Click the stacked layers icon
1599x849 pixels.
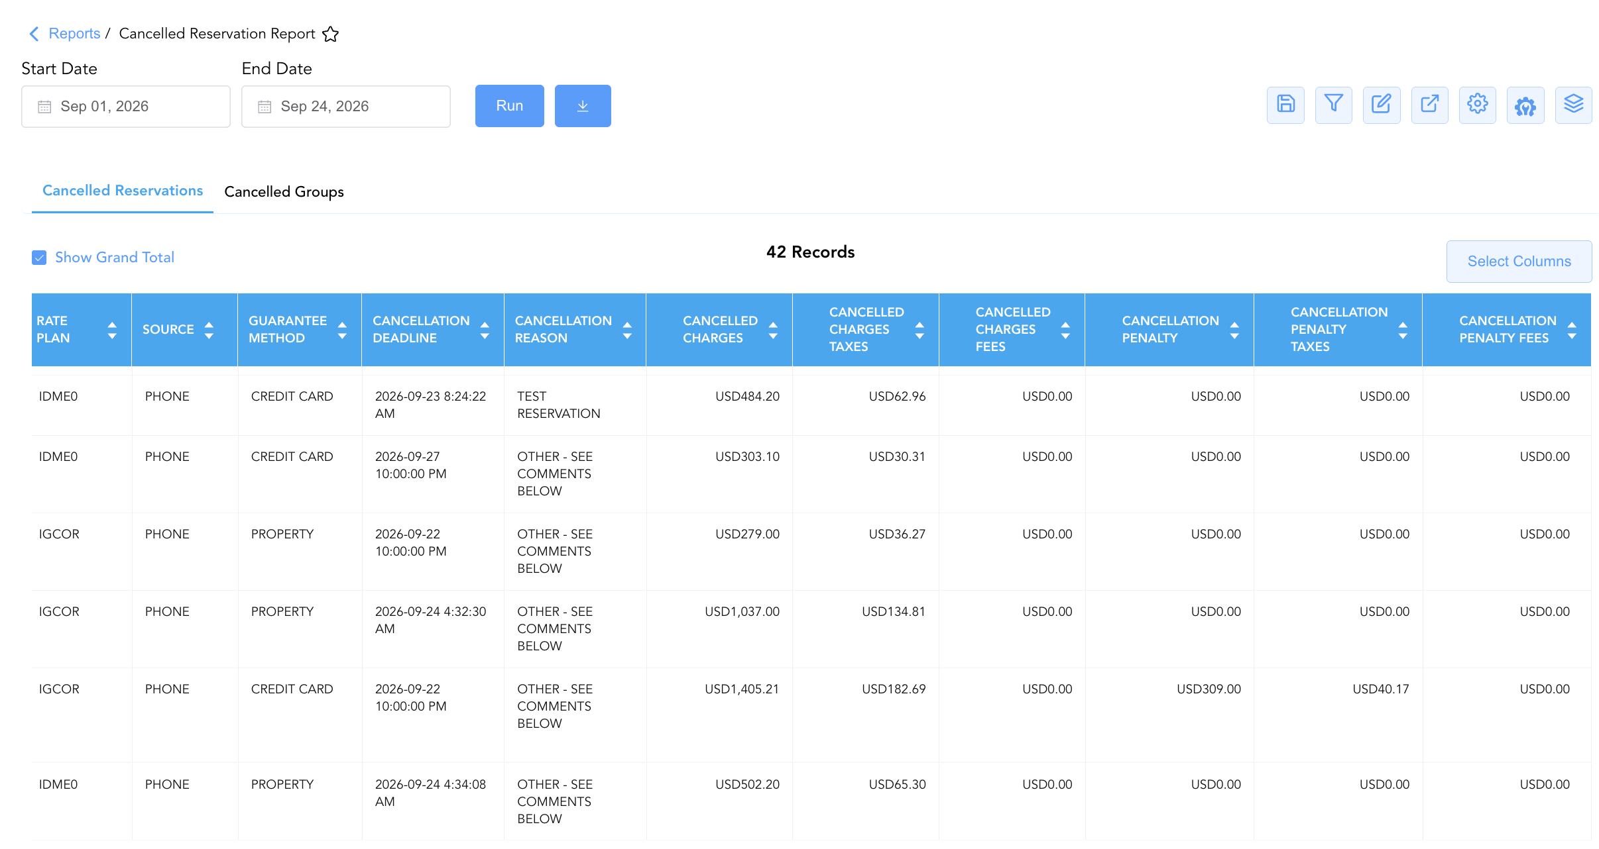[x=1573, y=105]
